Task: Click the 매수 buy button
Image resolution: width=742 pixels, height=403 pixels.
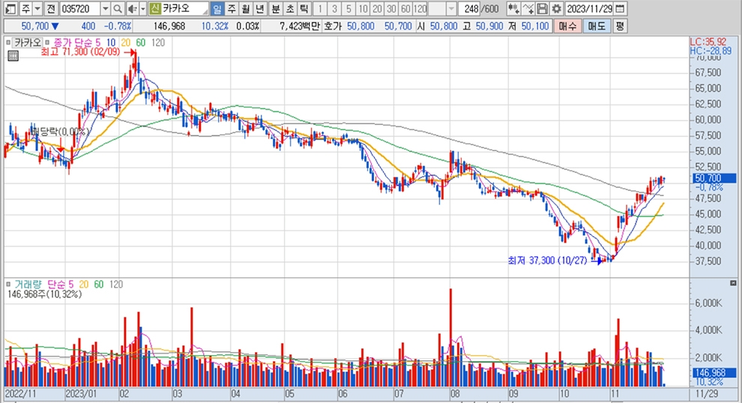Action: tap(567, 26)
